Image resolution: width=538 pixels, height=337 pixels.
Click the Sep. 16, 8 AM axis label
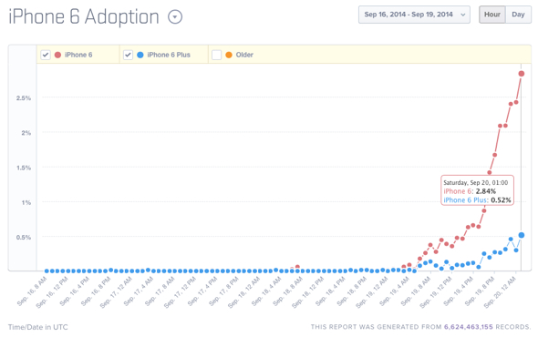tap(32, 291)
